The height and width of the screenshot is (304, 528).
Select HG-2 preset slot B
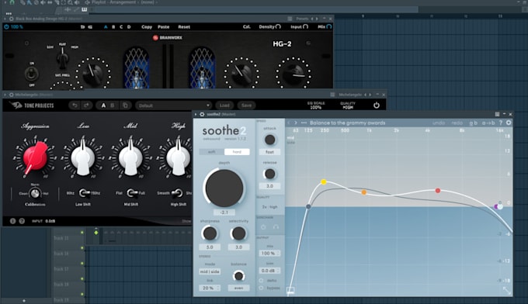[x=113, y=27]
